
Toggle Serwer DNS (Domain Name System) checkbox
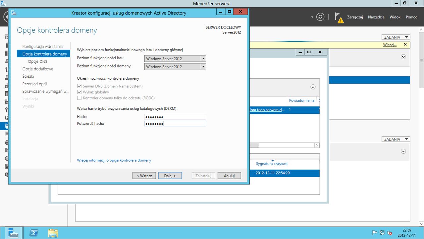click(79, 86)
